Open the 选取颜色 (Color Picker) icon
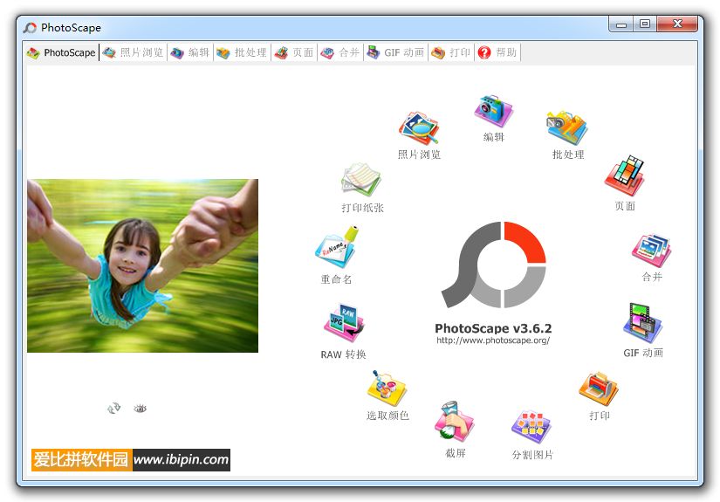Screen dimensions: 720x502 click(x=387, y=389)
